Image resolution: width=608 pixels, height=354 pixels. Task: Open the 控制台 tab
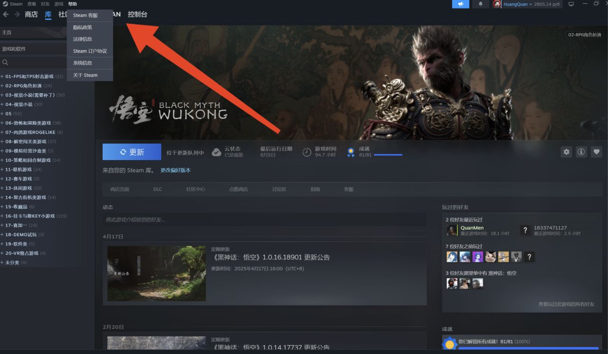[x=138, y=14]
